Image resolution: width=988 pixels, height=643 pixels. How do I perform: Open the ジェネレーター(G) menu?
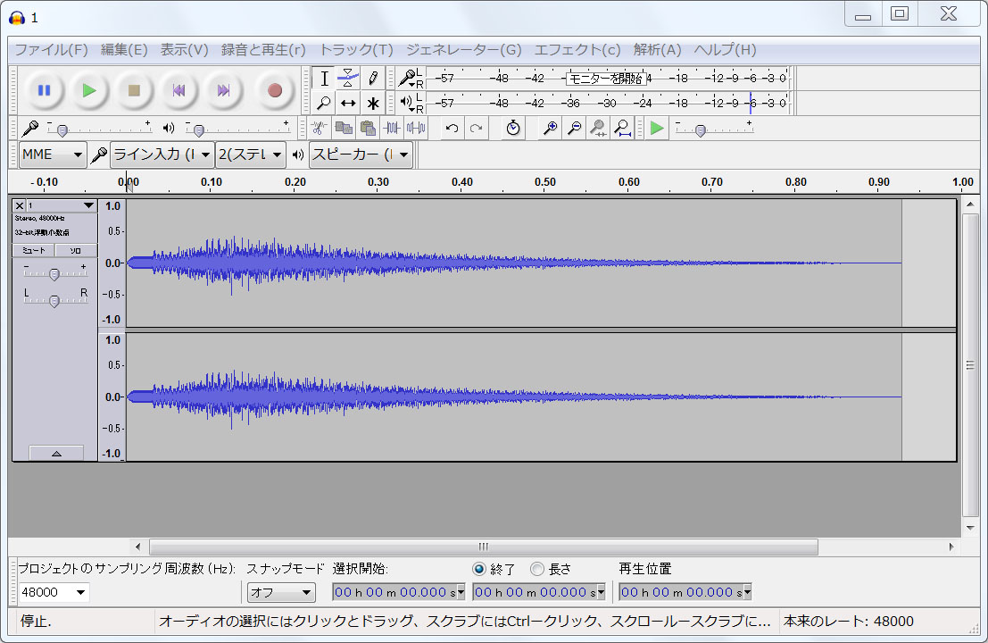[463, 50]
